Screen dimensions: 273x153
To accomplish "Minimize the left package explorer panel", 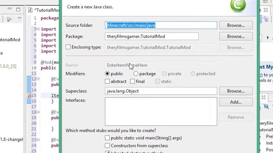I will tap(9, 8).
